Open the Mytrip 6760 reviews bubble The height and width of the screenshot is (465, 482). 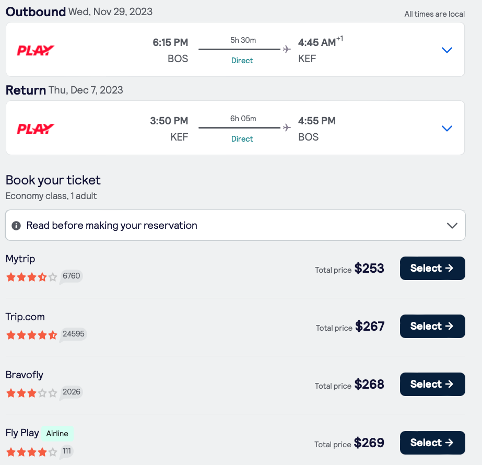pos(71,276)
